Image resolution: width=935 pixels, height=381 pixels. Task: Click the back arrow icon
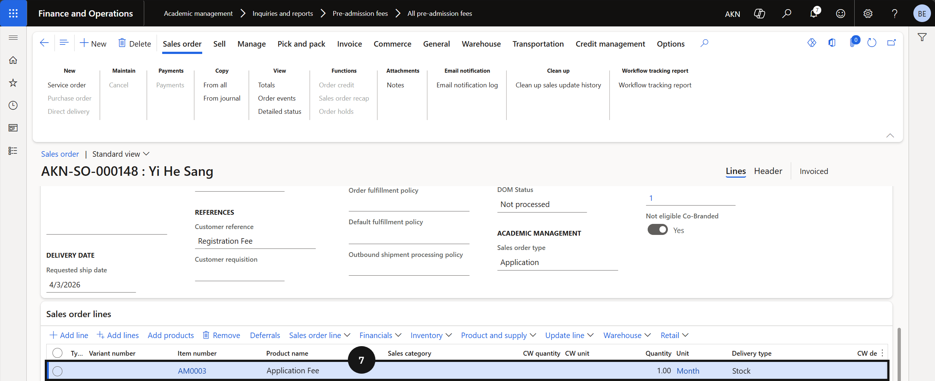pos(44,43)
